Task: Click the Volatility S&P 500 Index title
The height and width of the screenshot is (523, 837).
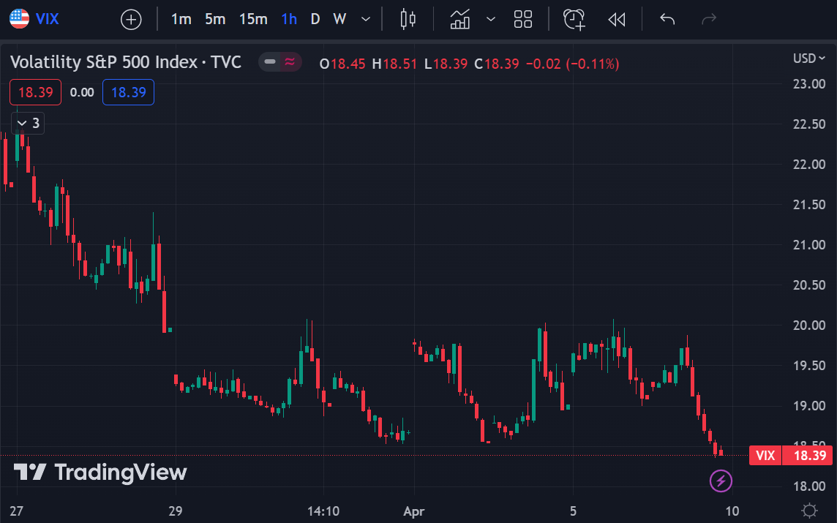Action: (126, 62)
